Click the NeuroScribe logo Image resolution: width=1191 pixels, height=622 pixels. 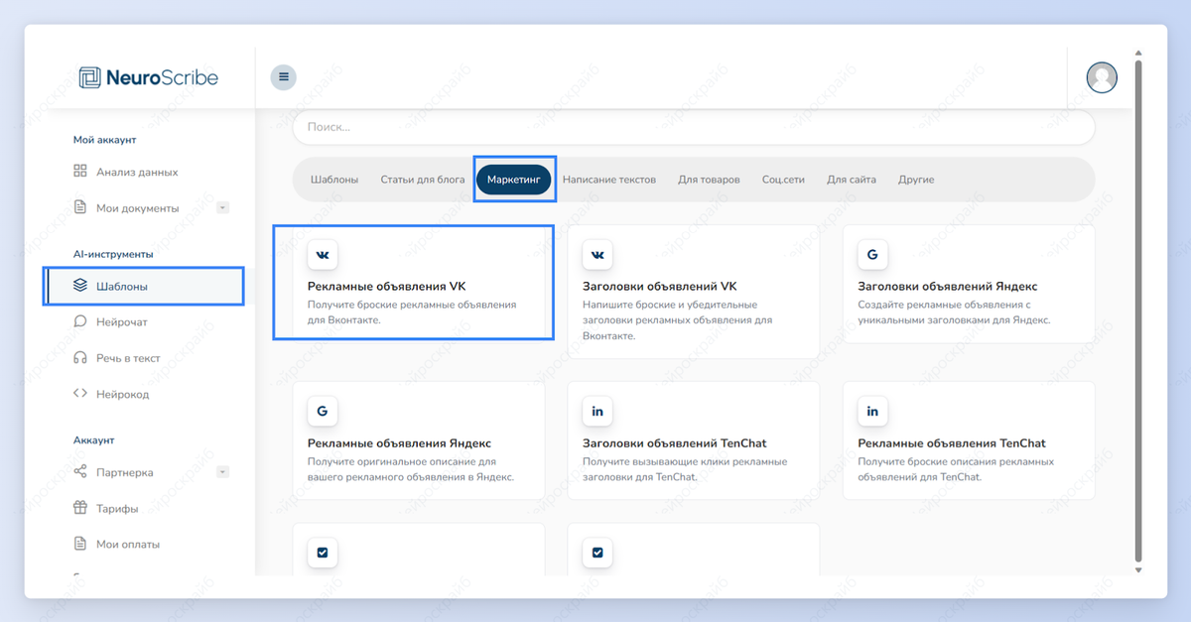tap(149, 77)
